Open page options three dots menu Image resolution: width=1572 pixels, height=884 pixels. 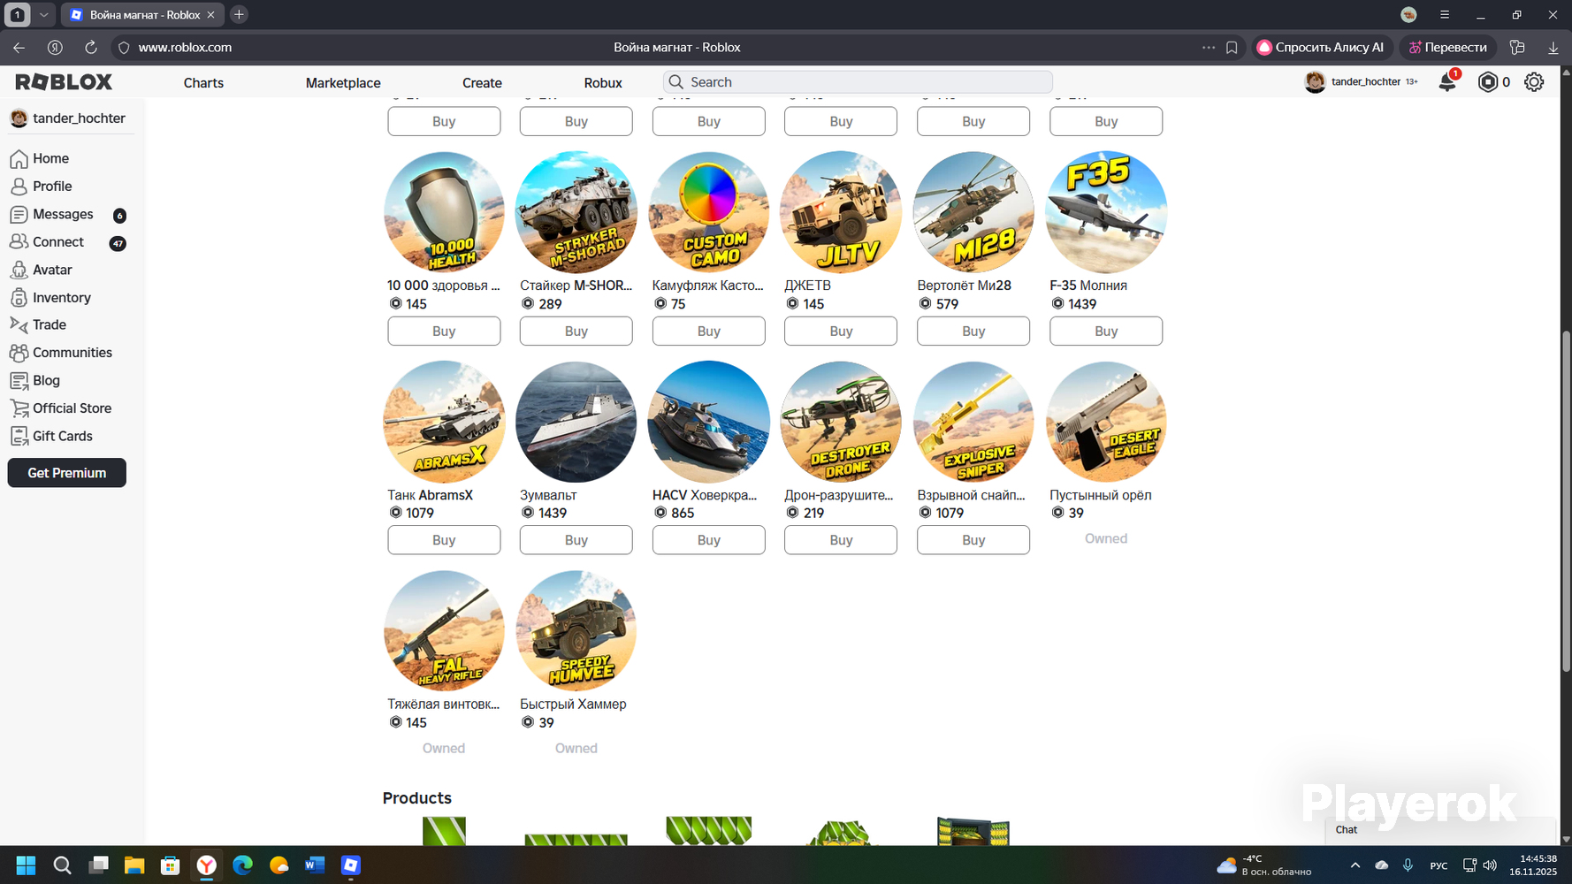(1208, 48)
